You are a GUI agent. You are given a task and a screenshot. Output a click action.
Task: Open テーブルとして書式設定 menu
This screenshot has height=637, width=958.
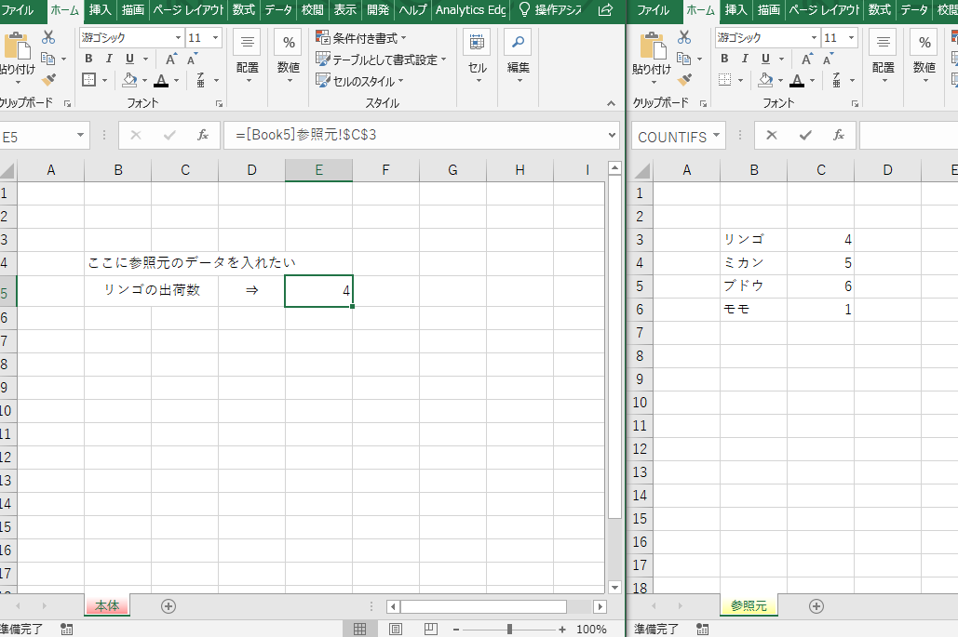coord(381,60)
